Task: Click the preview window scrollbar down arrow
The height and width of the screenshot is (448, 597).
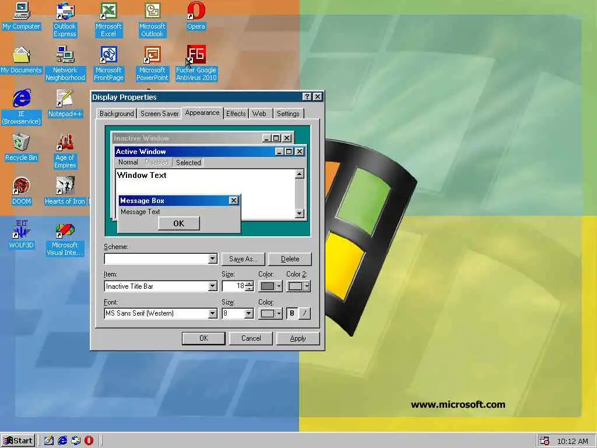Action: click(300, 213)
